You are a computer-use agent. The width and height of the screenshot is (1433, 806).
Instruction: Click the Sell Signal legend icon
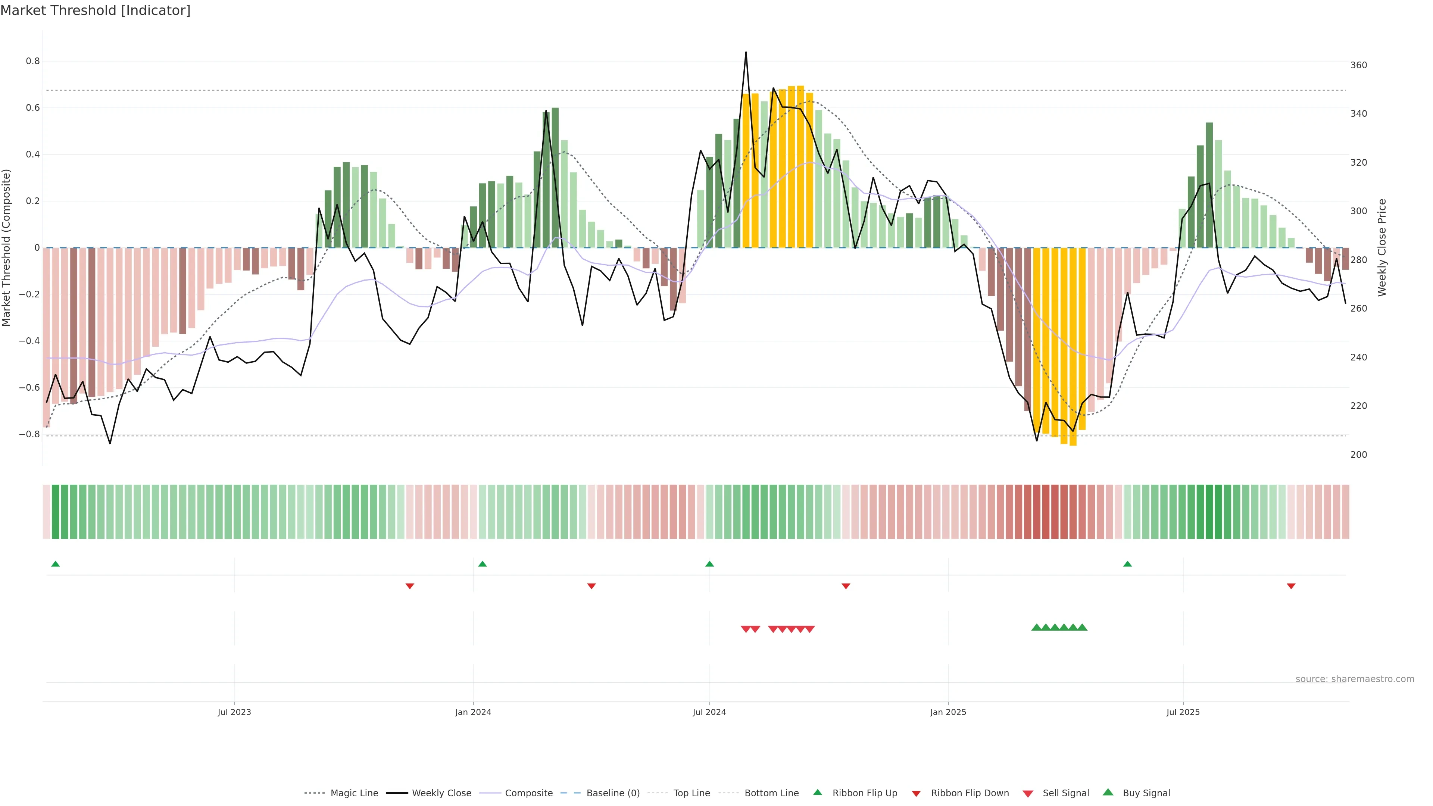(x=1028, y=794)
